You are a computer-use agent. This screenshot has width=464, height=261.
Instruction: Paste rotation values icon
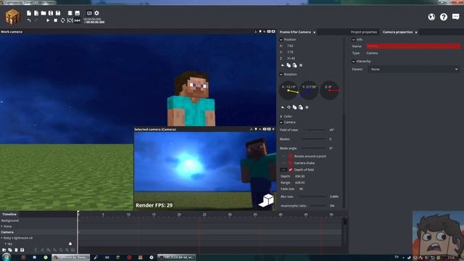pyautogui.click(x=301, y=107)
